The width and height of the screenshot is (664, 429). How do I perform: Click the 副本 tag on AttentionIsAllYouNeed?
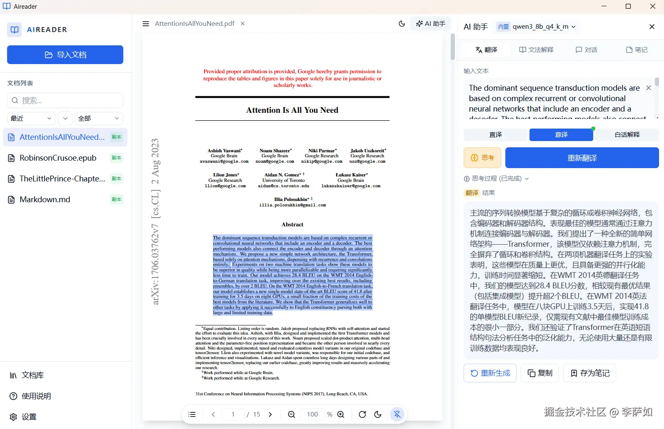pos(117,137)
